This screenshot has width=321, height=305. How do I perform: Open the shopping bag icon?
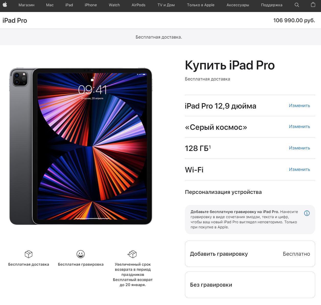pos(313,5)
